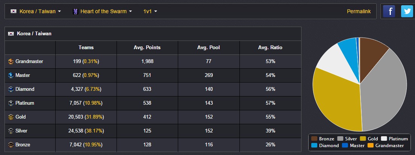
Task: Click the Bronze league badge icon
Action: click(11, 145)
